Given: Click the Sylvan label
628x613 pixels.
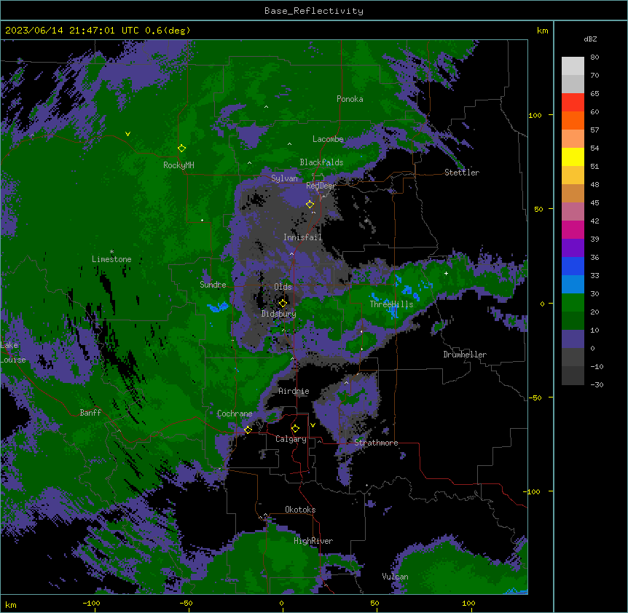Looking at the screenshot, I should [284, 178].
